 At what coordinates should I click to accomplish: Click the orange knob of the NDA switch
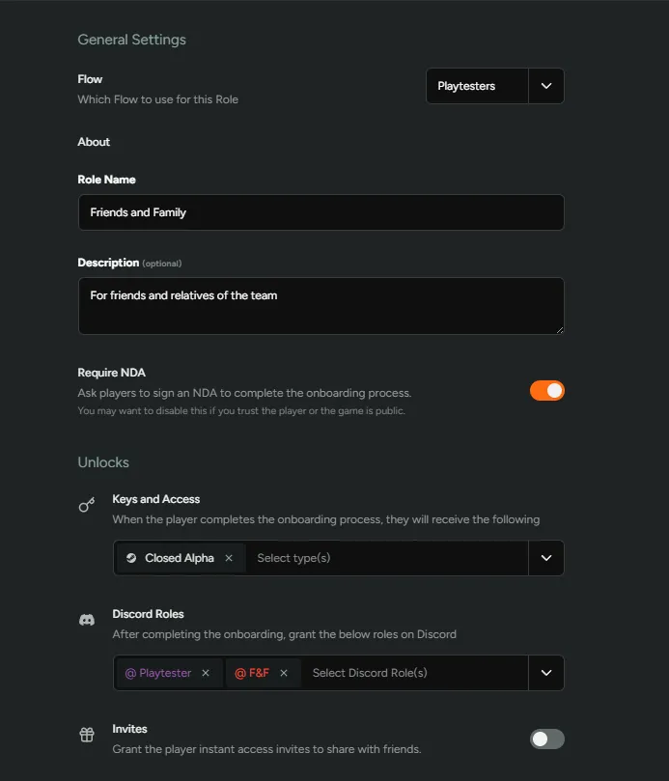554,390
